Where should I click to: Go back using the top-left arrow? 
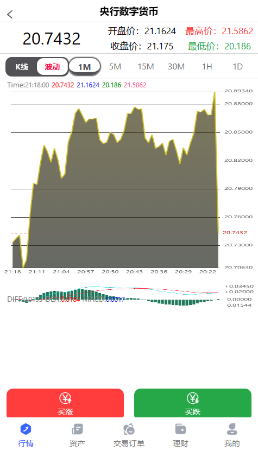(x=10, y=14)
